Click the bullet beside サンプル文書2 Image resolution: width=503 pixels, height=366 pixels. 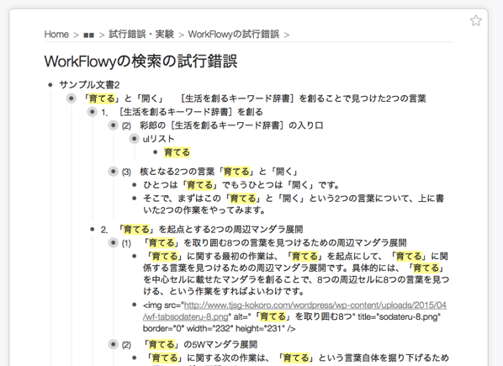[x=50, y=85]
